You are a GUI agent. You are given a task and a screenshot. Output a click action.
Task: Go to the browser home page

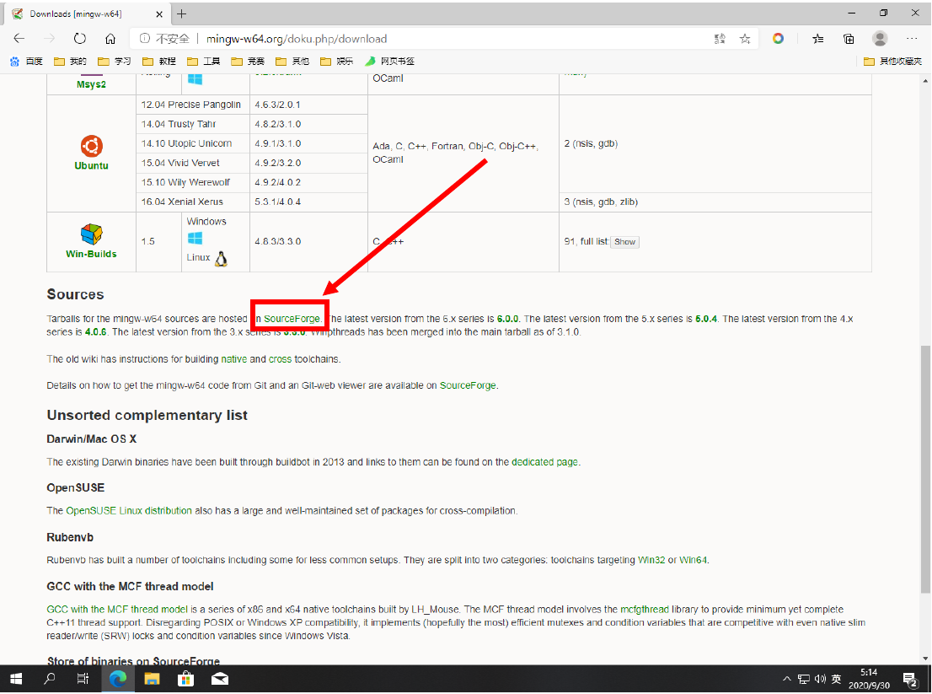point(110,39)
